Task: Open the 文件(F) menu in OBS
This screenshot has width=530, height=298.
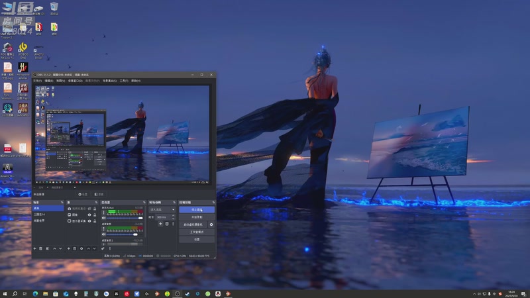Action: coord(37,81)
